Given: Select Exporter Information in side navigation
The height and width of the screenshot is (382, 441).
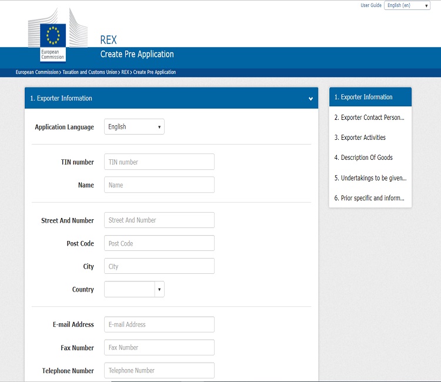Looking at the screenshot, I should 370,97.
